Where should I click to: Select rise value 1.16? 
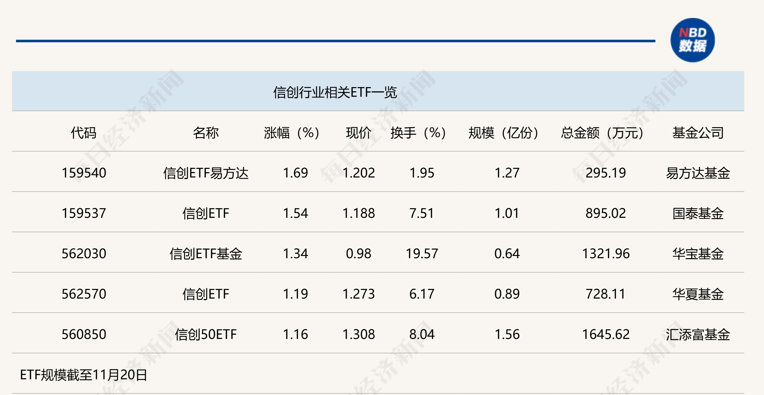295,334
